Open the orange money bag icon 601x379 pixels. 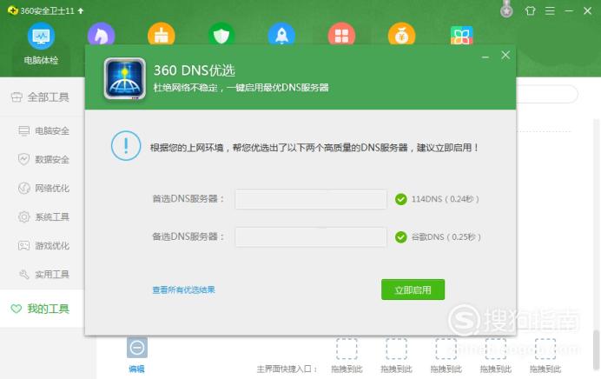(x=402, y=34)
